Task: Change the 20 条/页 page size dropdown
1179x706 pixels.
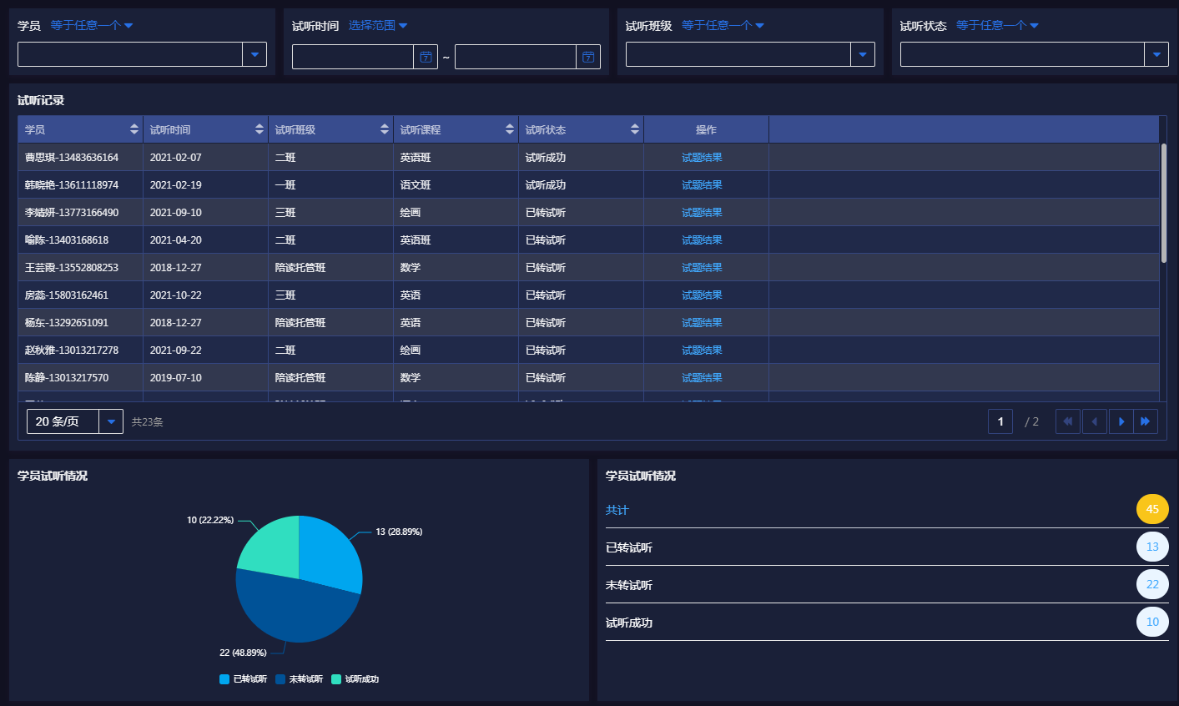Action: pyautogui.click(x=111, y=421)
